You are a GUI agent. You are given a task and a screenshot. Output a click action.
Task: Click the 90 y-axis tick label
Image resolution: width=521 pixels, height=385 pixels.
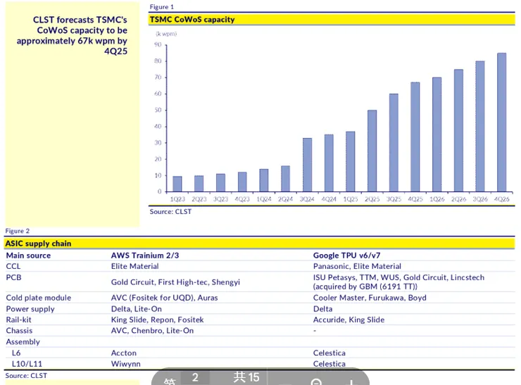158,44
